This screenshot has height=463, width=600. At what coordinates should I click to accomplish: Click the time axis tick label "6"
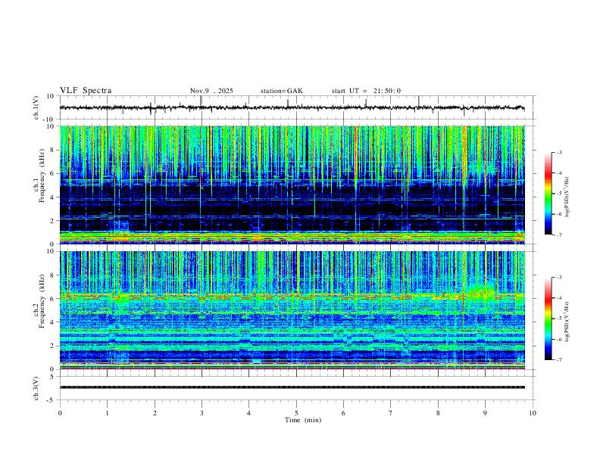click(343, 413)
